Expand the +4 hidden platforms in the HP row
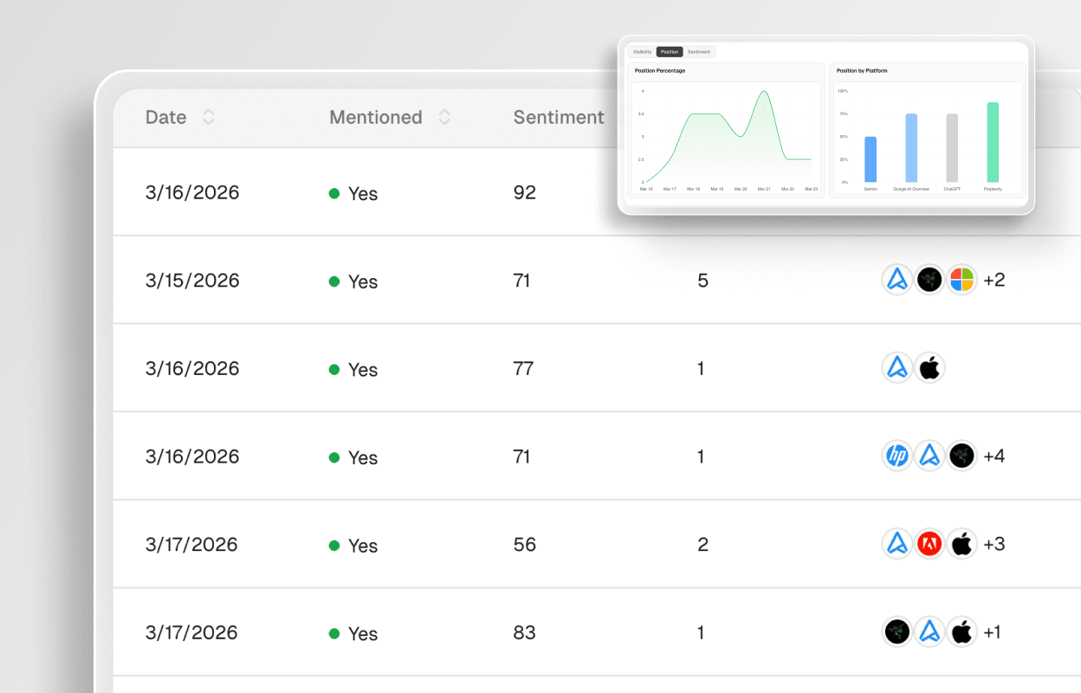This screenshot has height=693, width=1081. (x=994, y=455)
